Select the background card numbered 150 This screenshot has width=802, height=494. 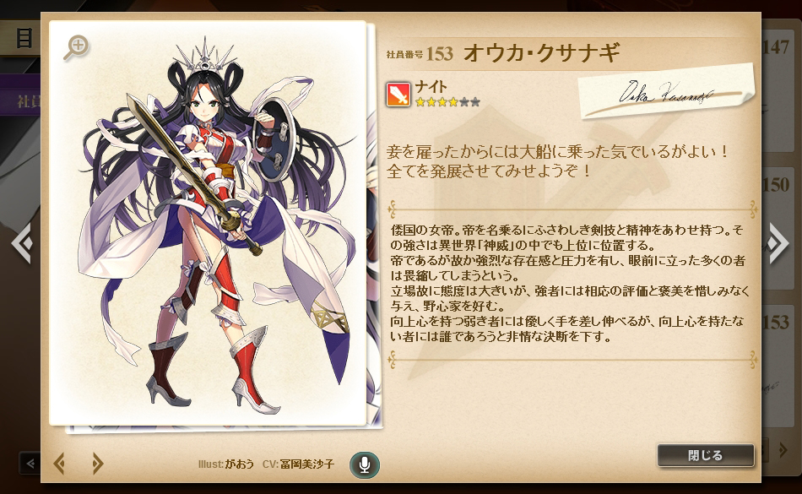coord(780,226)
